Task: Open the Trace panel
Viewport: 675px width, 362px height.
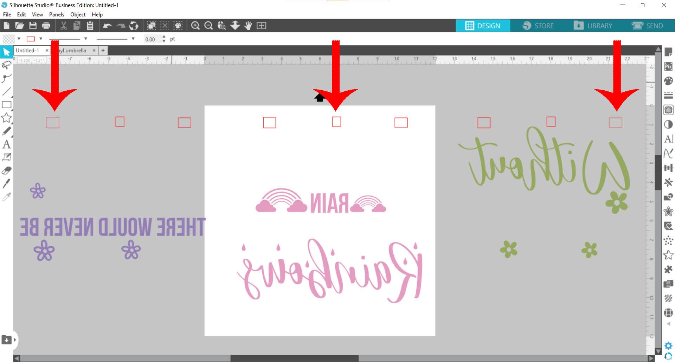Action: pyautogui.click(x=668, y=110)
